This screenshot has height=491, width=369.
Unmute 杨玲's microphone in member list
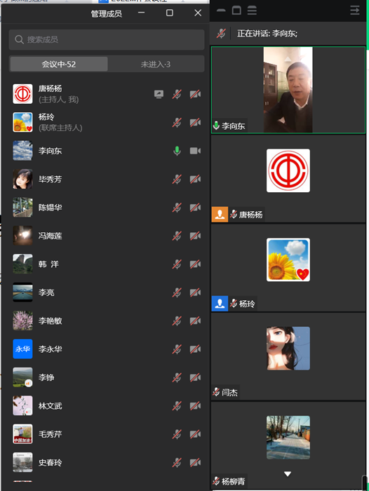click(177, 123)
